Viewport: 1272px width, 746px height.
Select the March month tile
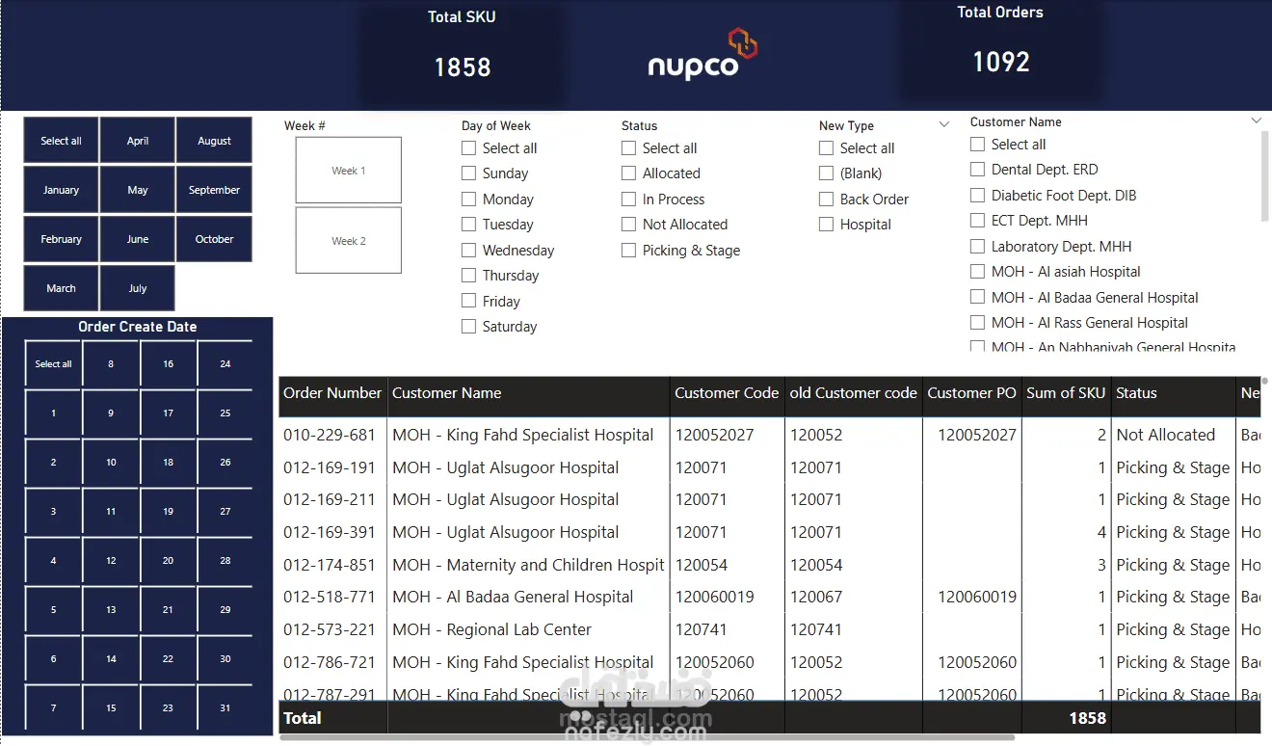pos(61,288)
